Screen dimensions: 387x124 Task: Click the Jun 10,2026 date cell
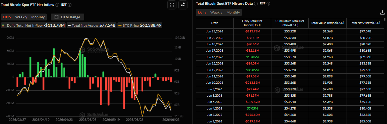[215, 82]
